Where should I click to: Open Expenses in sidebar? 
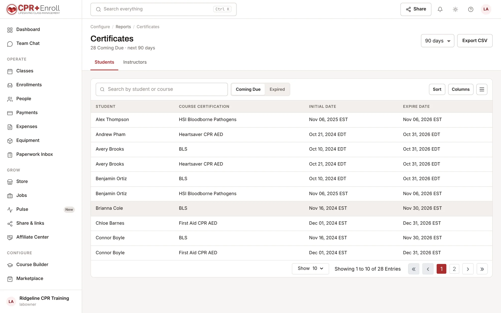click(41, 127)
